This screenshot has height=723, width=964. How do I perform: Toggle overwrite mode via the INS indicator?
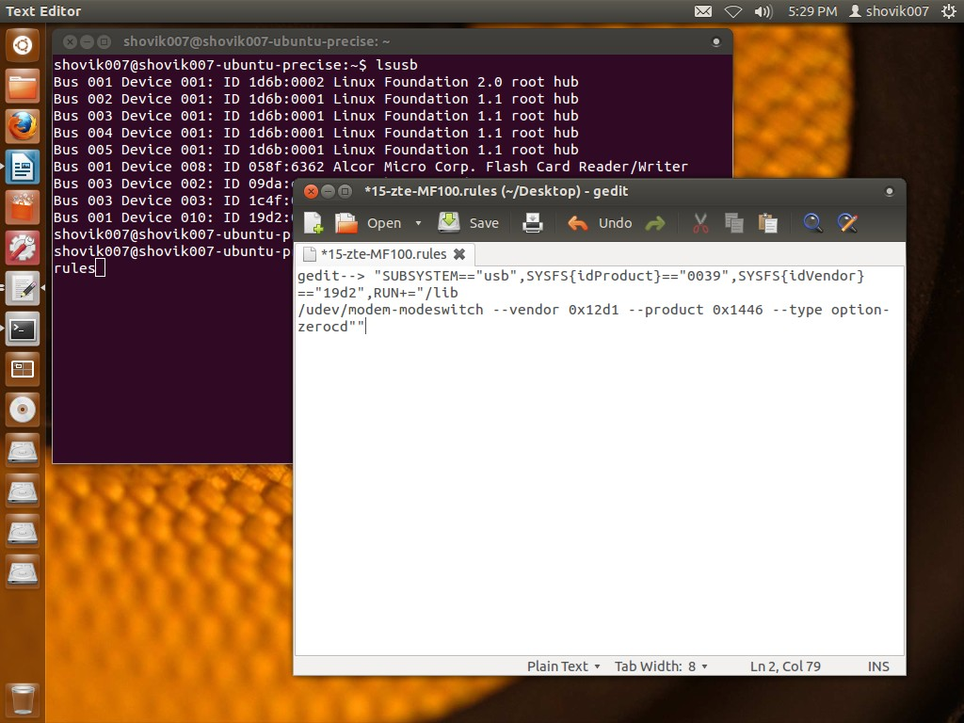pyautogui.click(x=877, y=666)
